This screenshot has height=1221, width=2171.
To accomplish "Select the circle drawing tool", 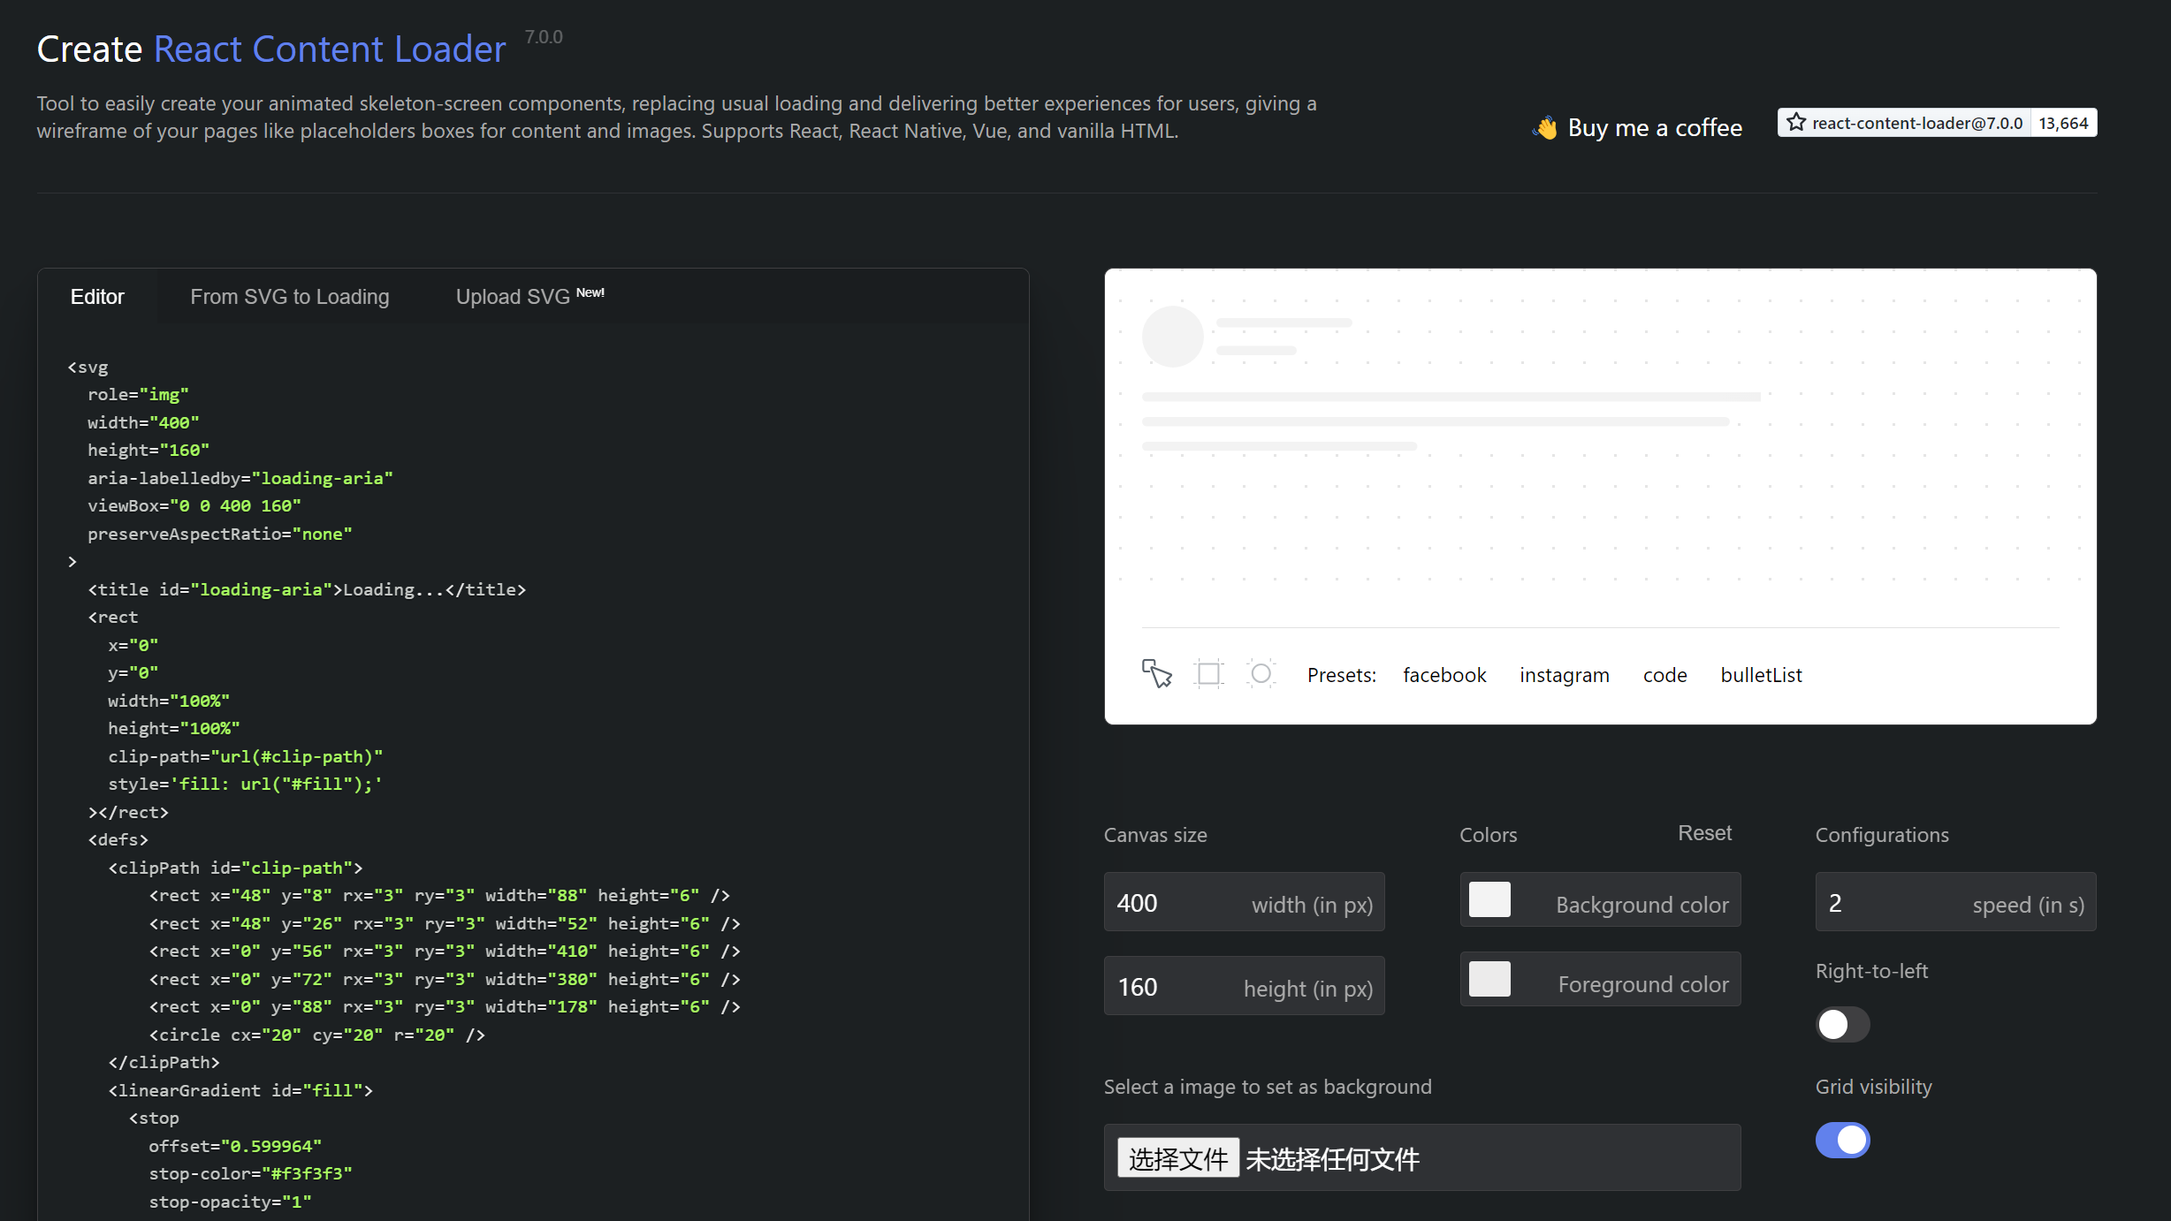I will tap(1261, 674).
